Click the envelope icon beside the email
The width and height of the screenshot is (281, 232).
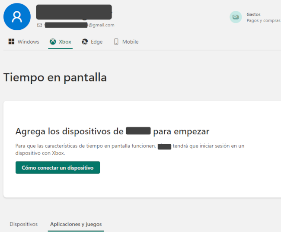[40, 25]
